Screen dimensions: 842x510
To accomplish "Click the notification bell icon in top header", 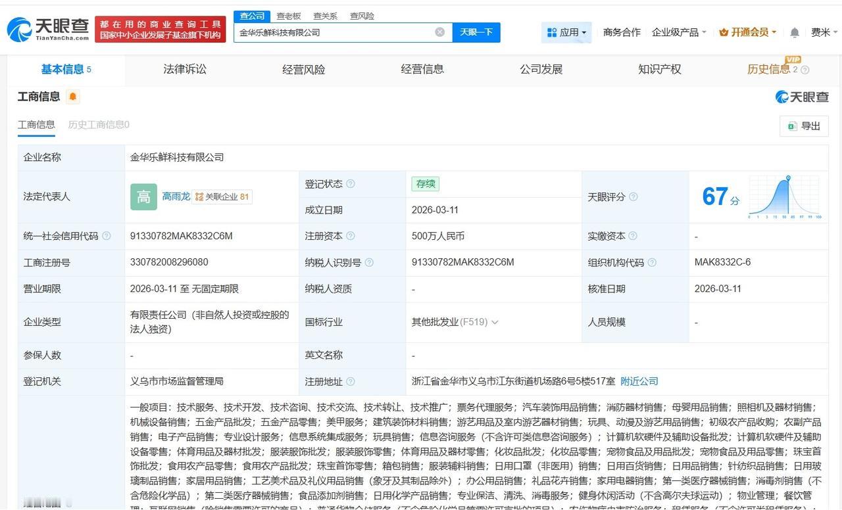I will (794, 32).
